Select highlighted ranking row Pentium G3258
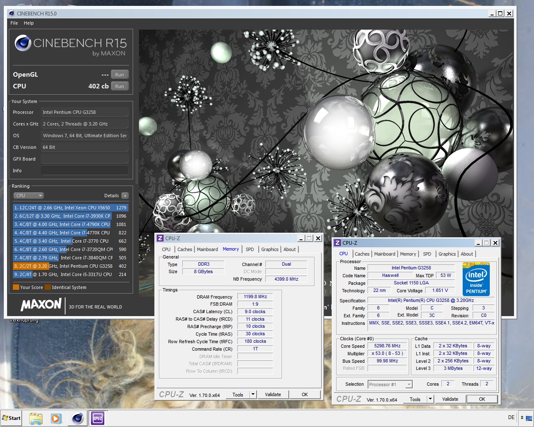Viewport: 534px width, 427px height. [71, 266]
